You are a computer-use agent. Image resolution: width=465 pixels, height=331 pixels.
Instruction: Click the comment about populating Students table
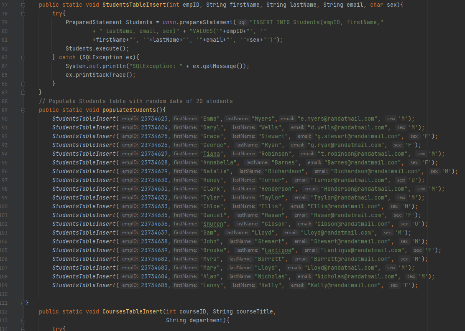coord(136,101)
